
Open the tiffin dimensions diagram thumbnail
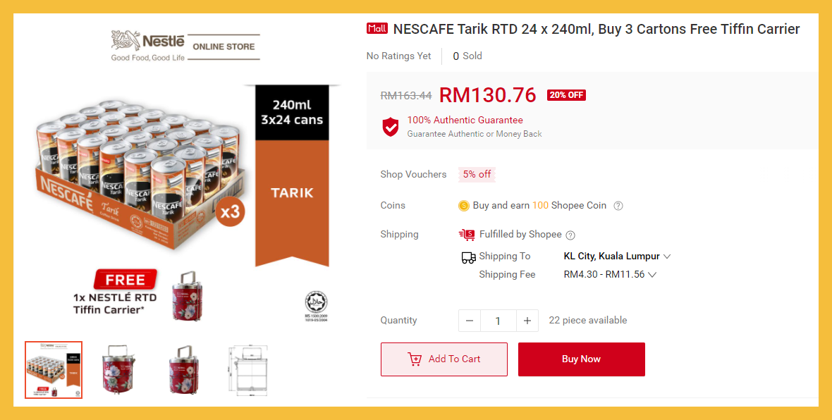[x=247, y=370]
